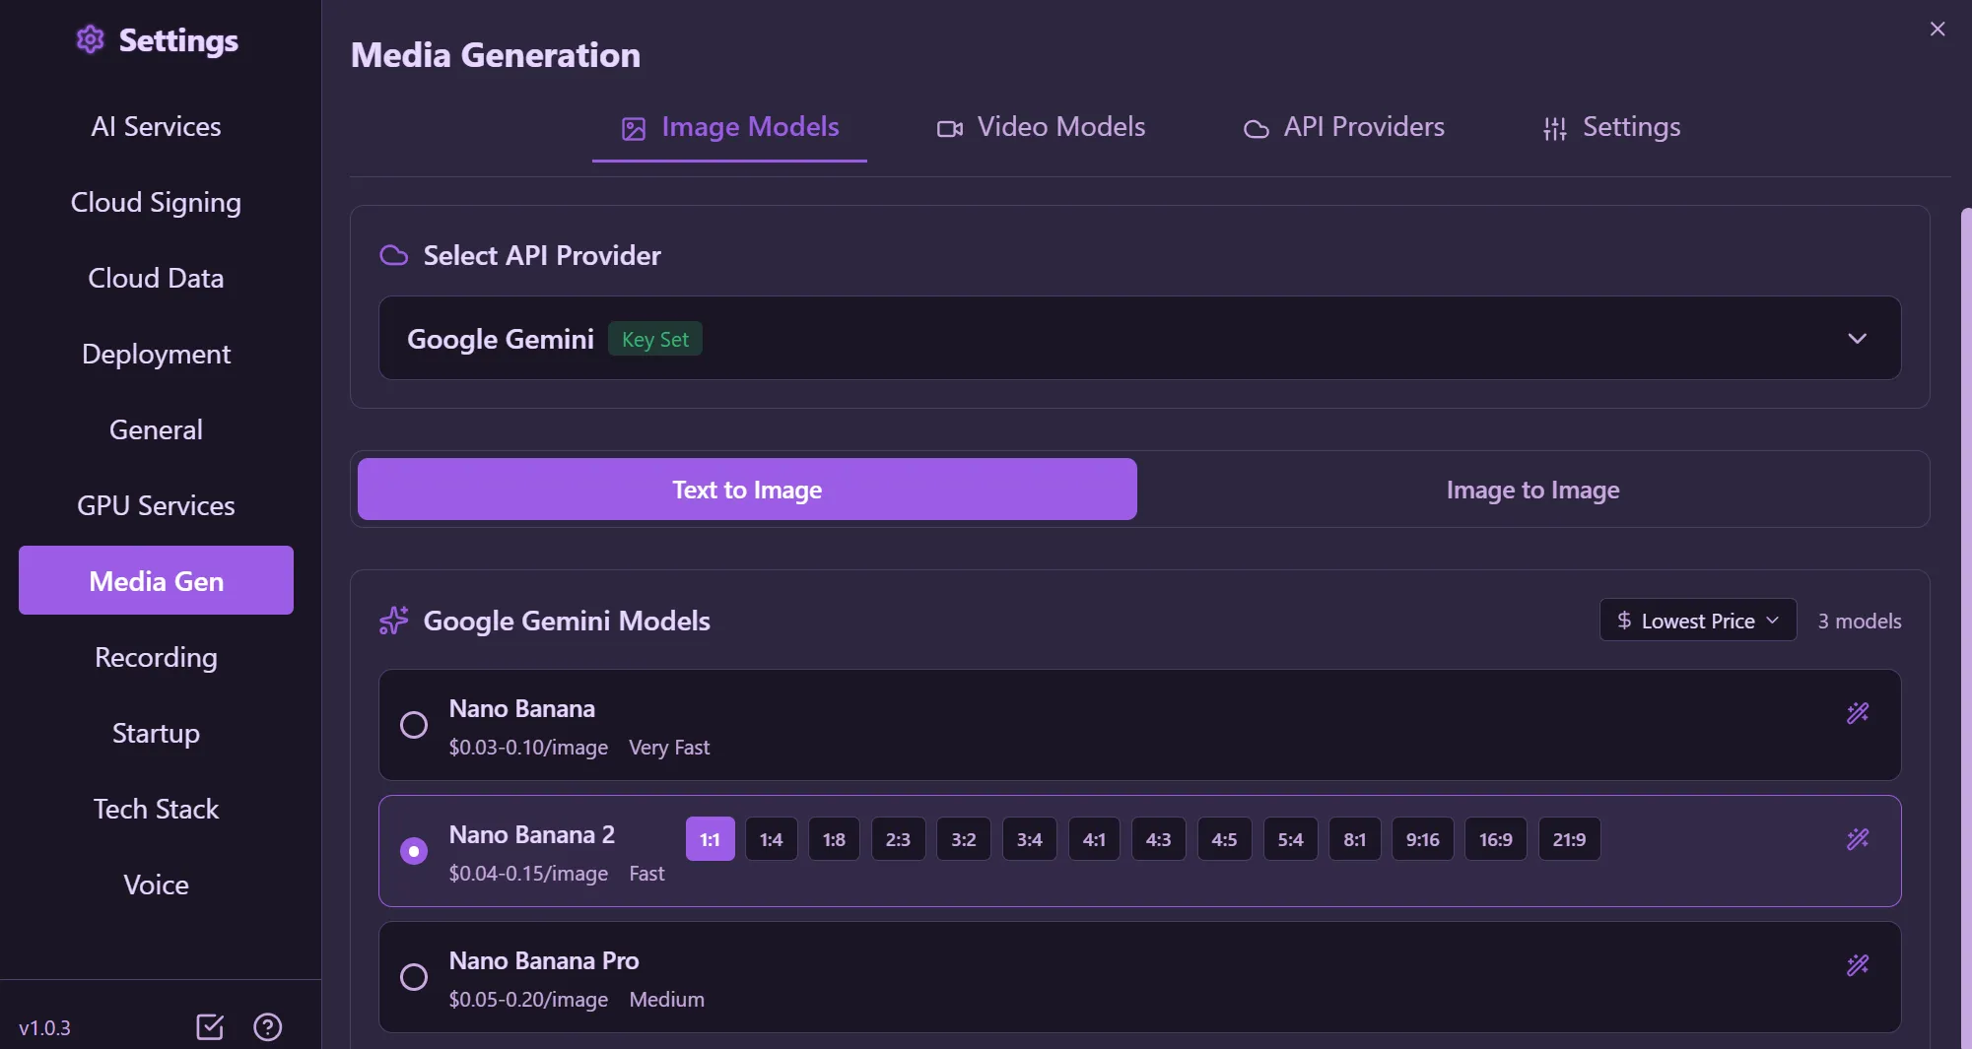This screenshot has width=1972, height=1049.
Task: Open the help question mark icon
Action: [268, 1027]
